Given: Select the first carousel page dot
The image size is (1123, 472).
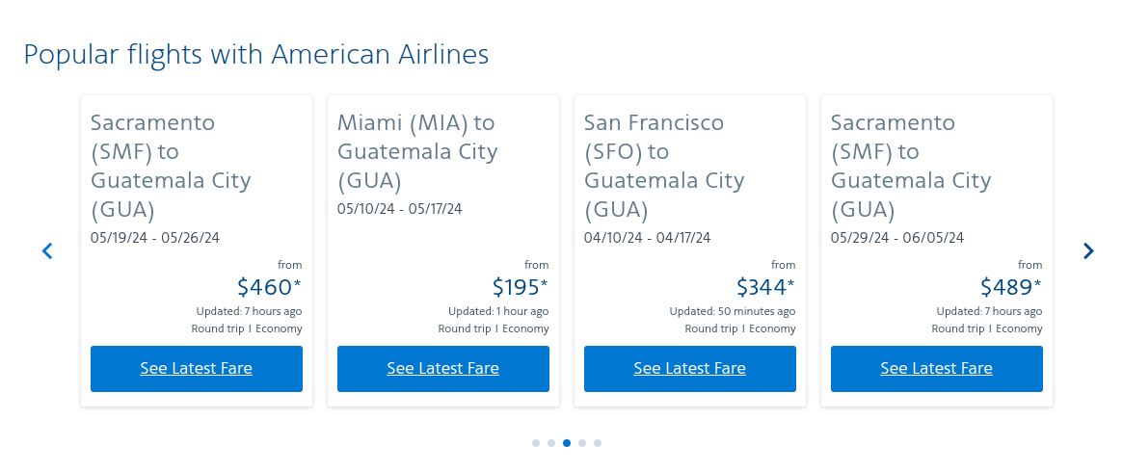Looking at the screenshot, I should coord(536,443).
